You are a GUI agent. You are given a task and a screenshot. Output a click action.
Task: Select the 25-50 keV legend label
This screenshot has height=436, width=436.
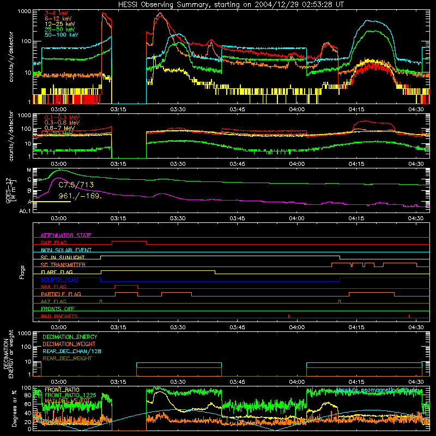[x=59, y=29]
